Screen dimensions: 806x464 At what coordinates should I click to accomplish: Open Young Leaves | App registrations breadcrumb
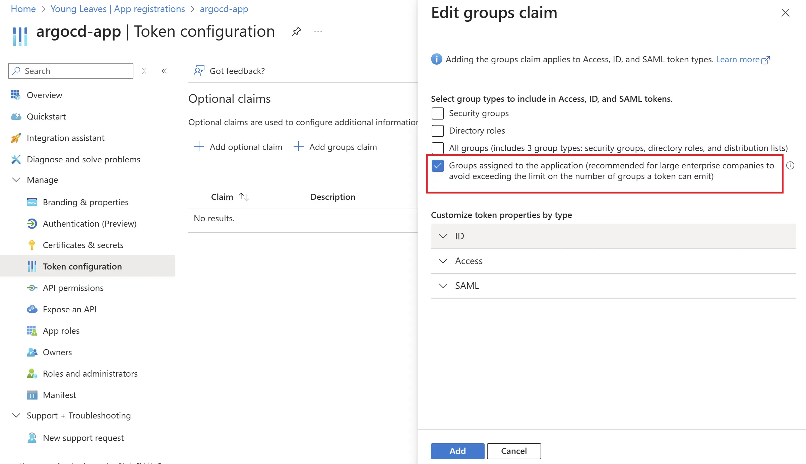(x=118, y=9)
